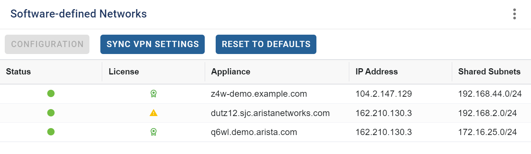Image resolution: width=531 pixels, height=154 pixels.
Task: Sort by the Appliance column header
Action: (x=231, y=72)
